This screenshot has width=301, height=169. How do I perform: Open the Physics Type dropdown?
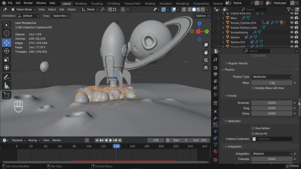pos(272,77)
